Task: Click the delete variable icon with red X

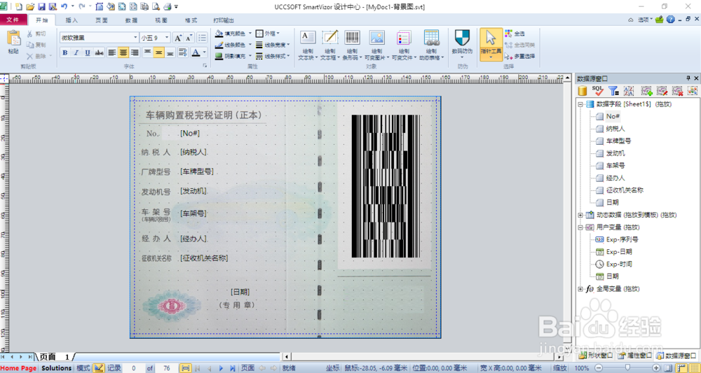Action: pyautogui.click(x=678, y=91)
